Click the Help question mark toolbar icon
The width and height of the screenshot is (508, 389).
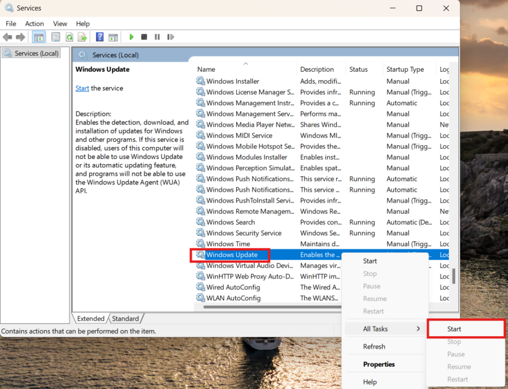tap(100, 37)
